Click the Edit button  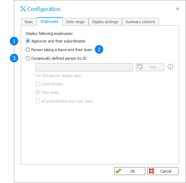coord(150,67)
